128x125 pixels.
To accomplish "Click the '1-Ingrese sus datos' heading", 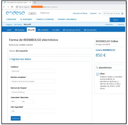I will 20,59.
